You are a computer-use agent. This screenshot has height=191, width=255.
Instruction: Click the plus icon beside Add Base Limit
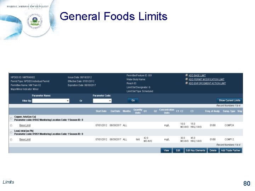(187, 75)
